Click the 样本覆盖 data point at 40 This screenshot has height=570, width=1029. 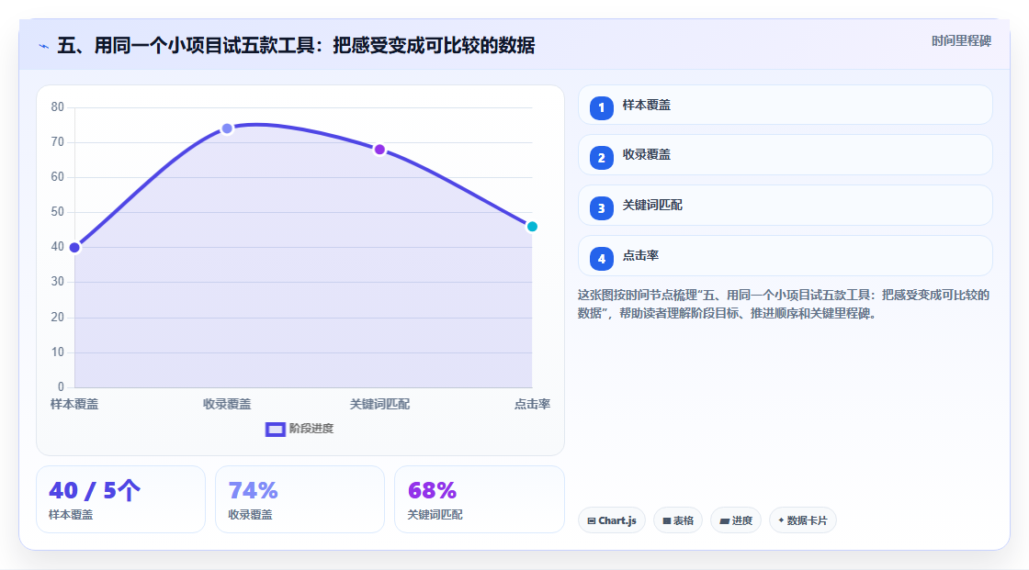(74, 247)
